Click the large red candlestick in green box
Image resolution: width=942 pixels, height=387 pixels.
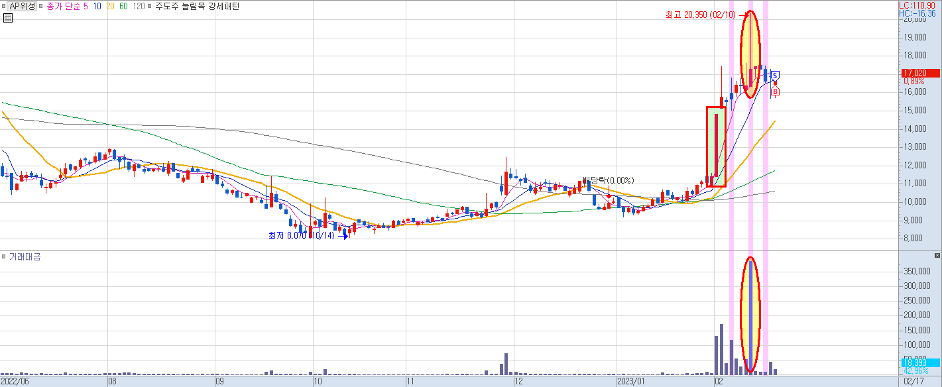[716, 146]
